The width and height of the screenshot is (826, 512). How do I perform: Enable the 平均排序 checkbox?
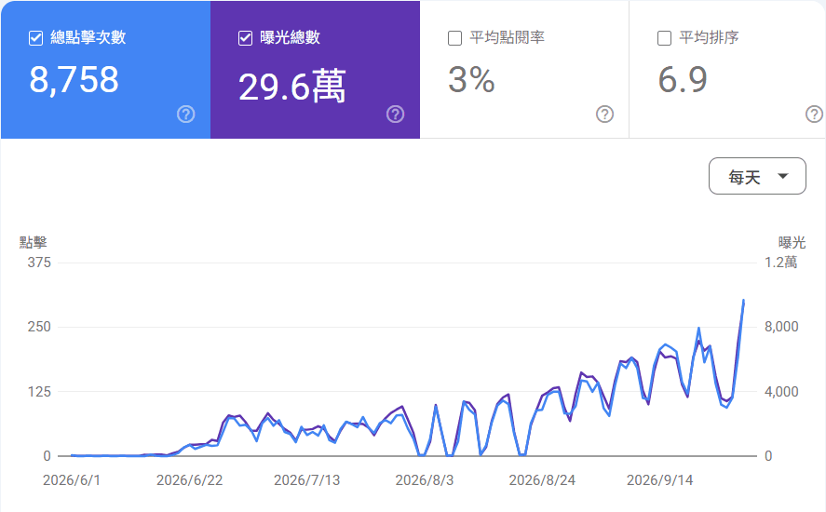(664, 38)
